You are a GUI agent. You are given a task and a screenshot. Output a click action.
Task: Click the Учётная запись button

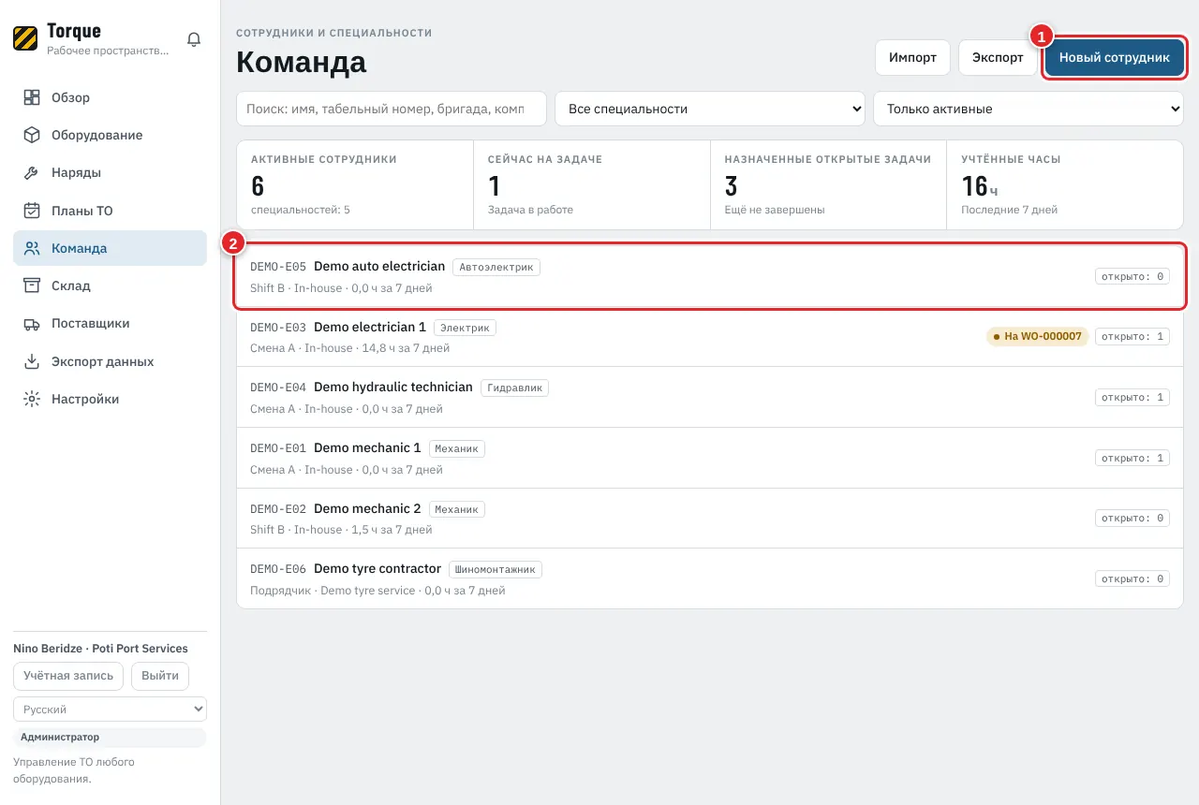pos(68,676)
